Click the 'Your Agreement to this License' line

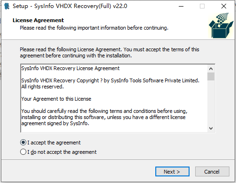pos(56,99)
